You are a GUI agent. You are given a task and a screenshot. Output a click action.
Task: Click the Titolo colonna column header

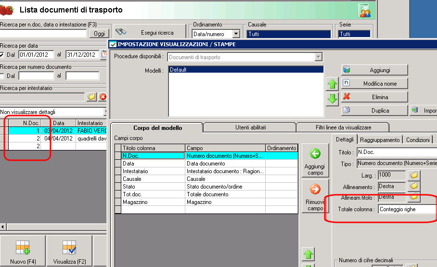point(153,148)
